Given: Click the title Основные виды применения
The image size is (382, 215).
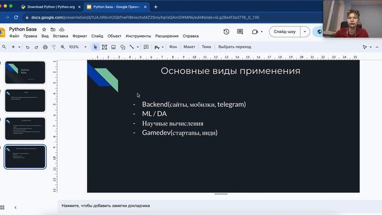Looking at the screenshot, I should click(230, 71).
